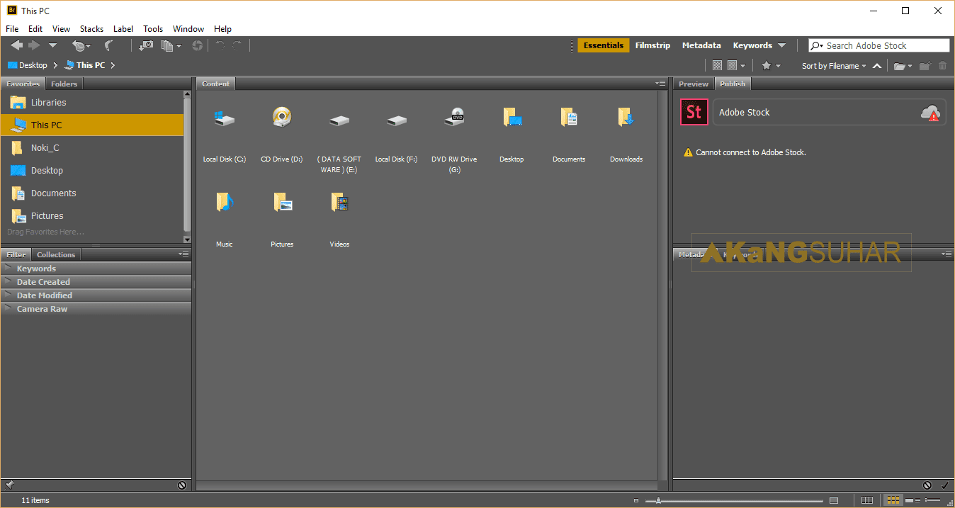Return to Adobe Photoshop using the boomerang icon
955x508 pixels.
point(108,45)
